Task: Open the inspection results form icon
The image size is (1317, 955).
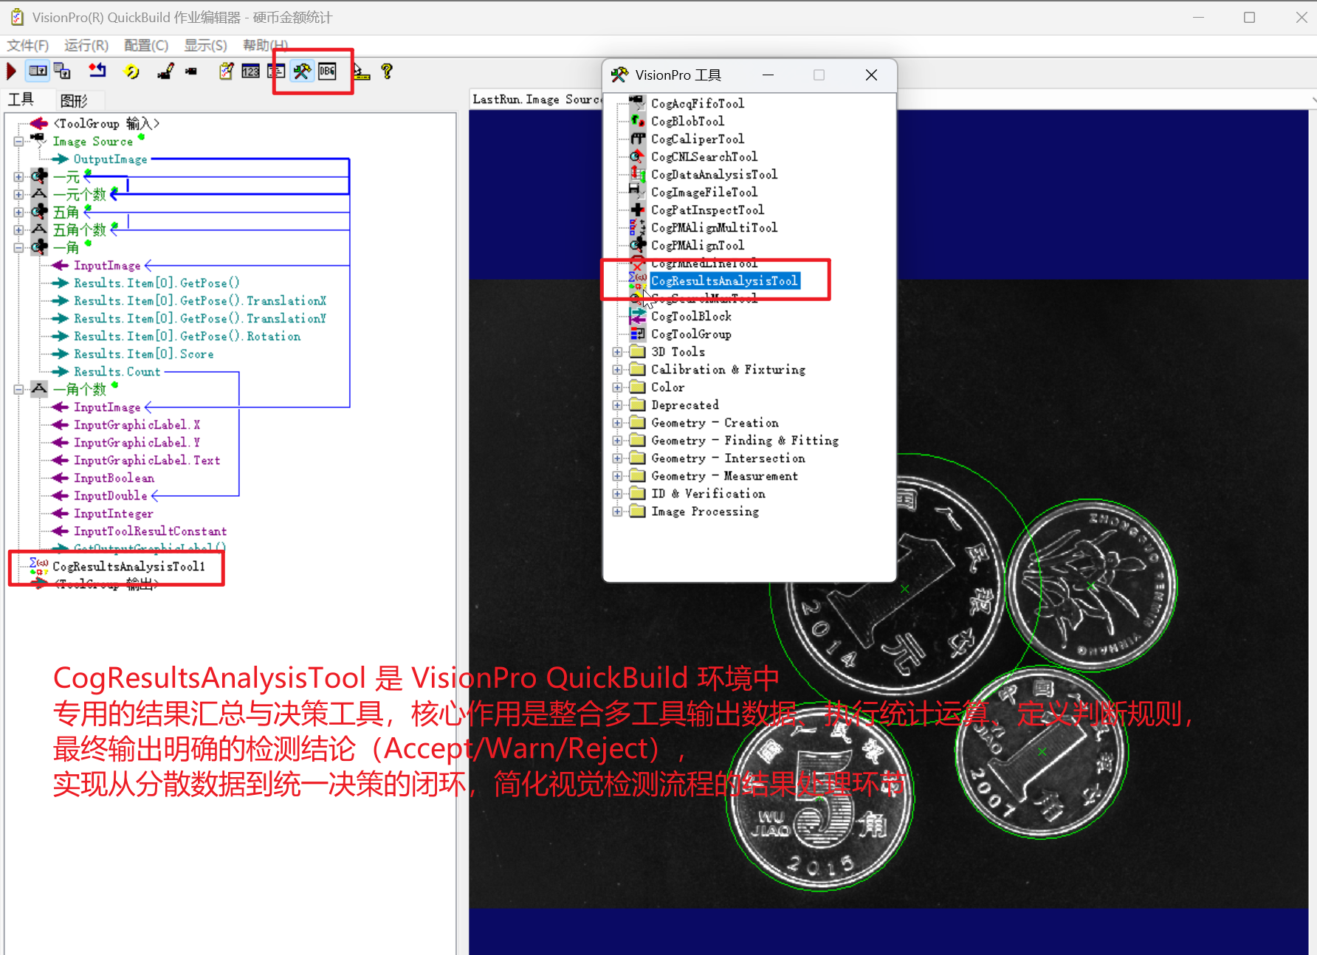Action: point(276,72)
